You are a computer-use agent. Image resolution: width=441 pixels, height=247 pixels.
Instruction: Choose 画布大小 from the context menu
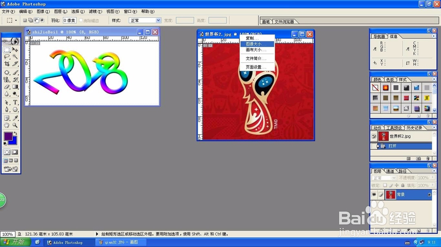[x=257, y=50]
